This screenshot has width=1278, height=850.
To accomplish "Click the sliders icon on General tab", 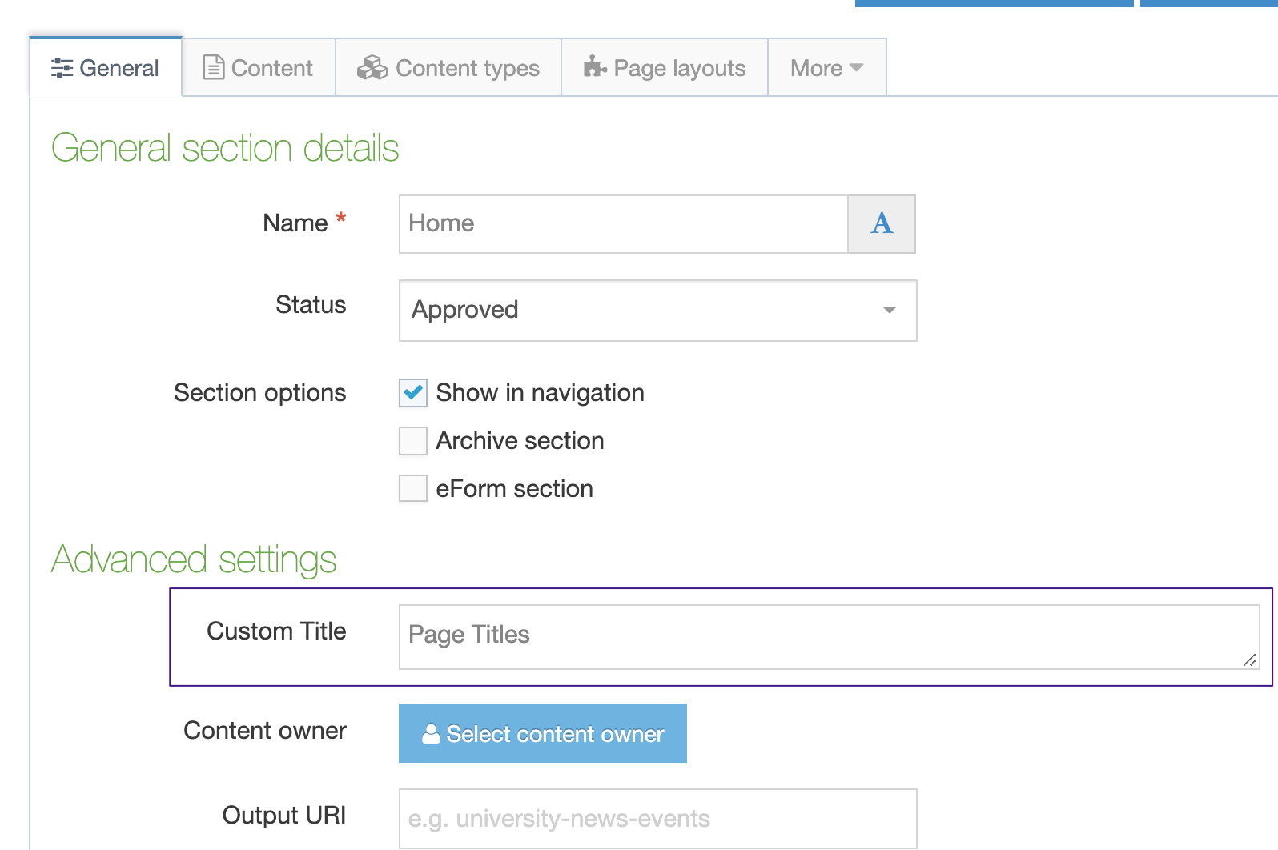I will 62,68.
